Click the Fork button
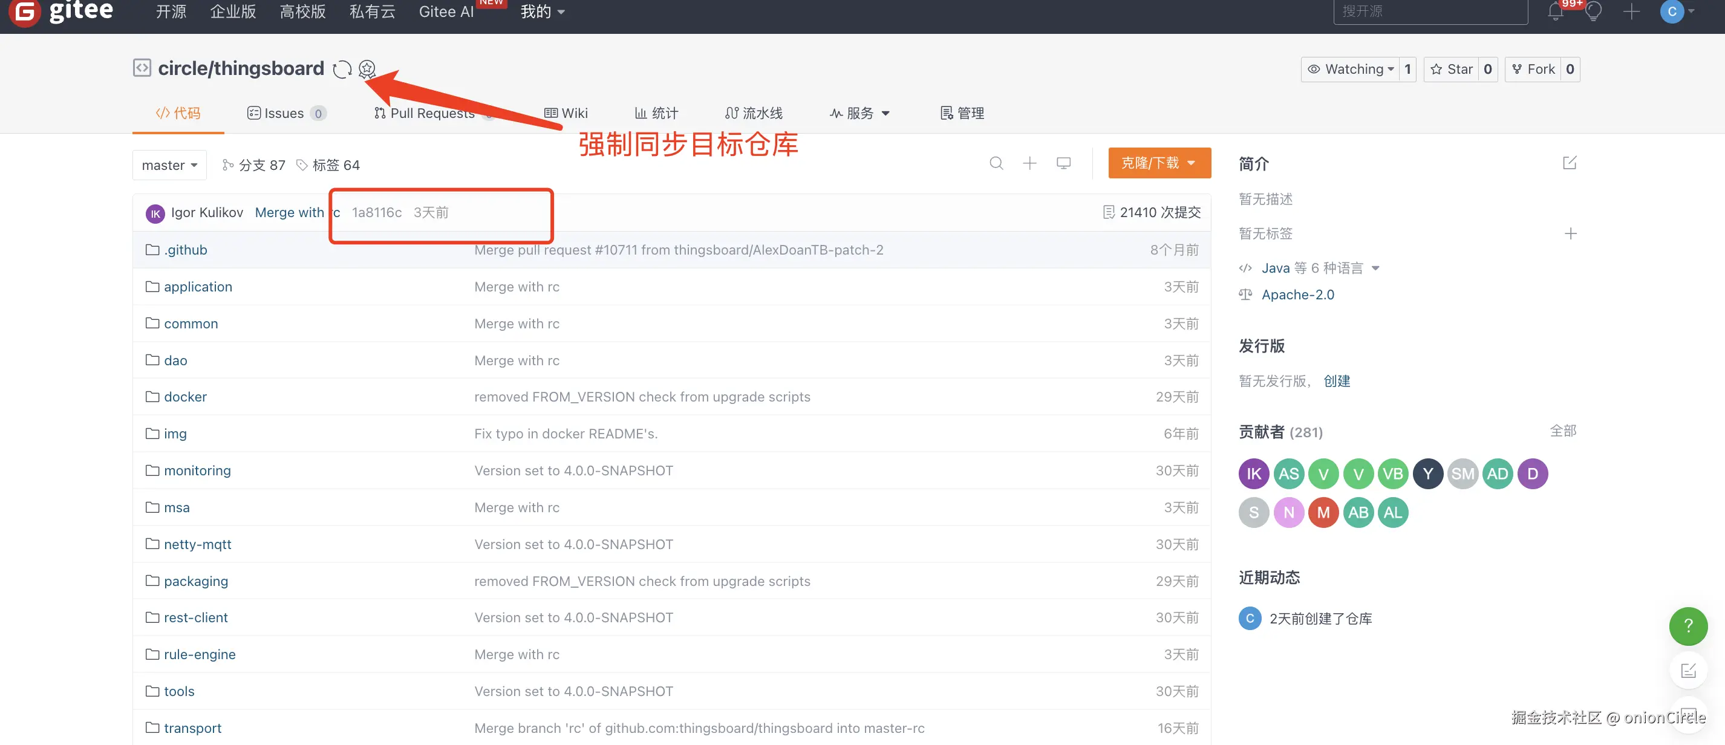The width and height of the screenshot is (1725, 745). [1533, 69]
